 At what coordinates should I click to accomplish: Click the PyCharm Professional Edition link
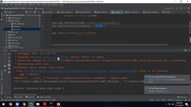coord(159,80)
